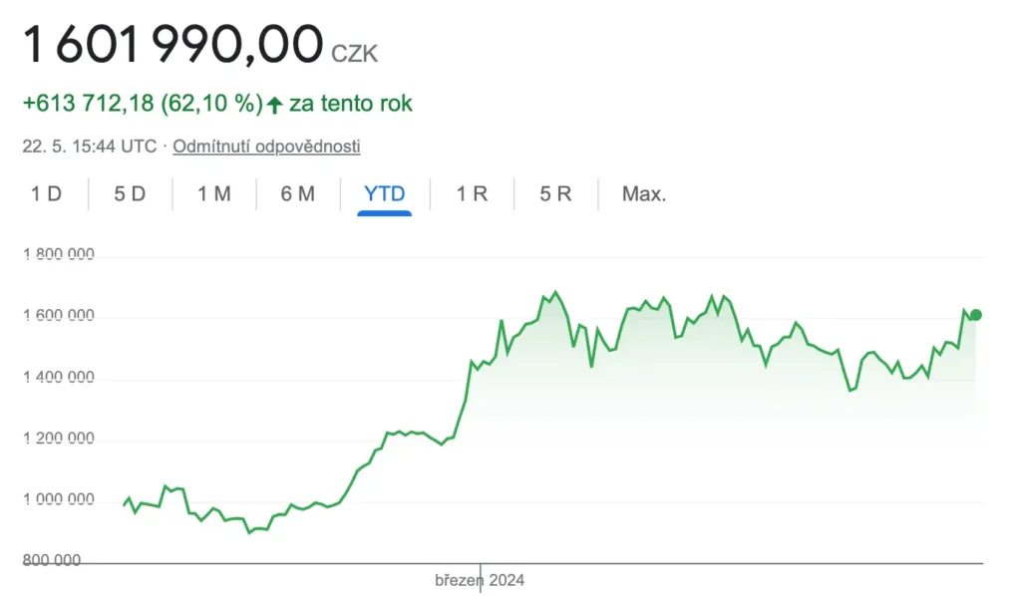
Task: Click the 800 000 axis label
Action: click(x=51, y=561)
